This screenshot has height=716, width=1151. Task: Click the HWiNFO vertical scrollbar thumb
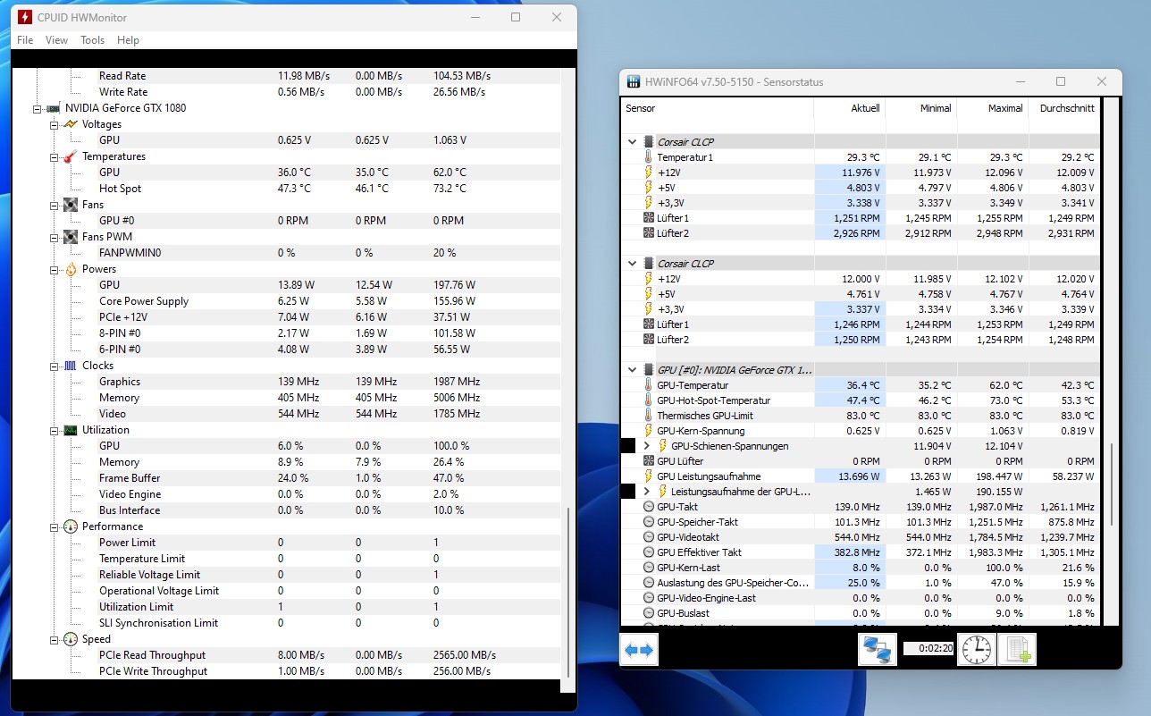[x=1112, y=484]
